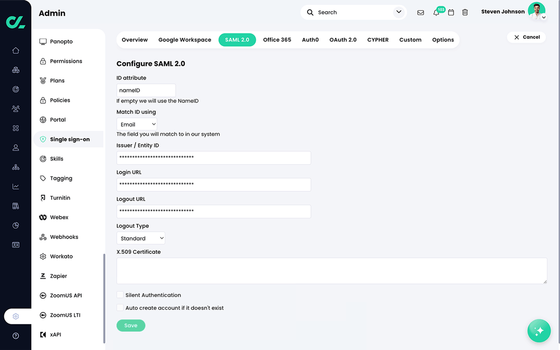
Task: Click the apps grid icon in the dark sidebar
Action: pyautogui.click(x=15, y=128)
